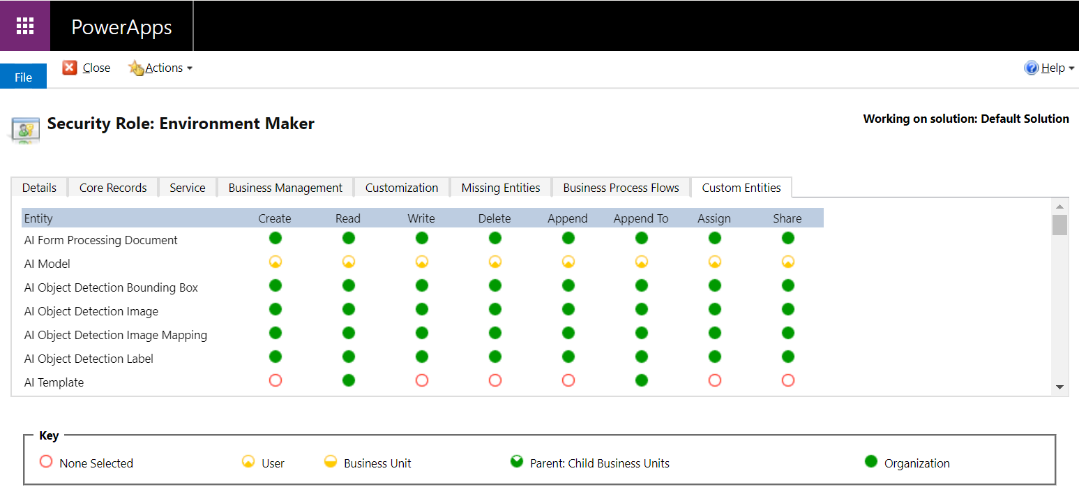1079x494 pixels.
Task: Click the Close button label
Action: (x=96, y=68)
